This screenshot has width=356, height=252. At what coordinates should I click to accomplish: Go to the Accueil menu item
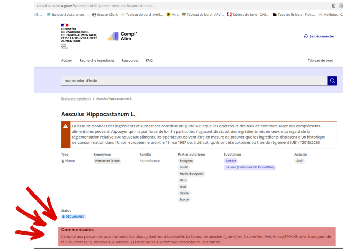67,61
